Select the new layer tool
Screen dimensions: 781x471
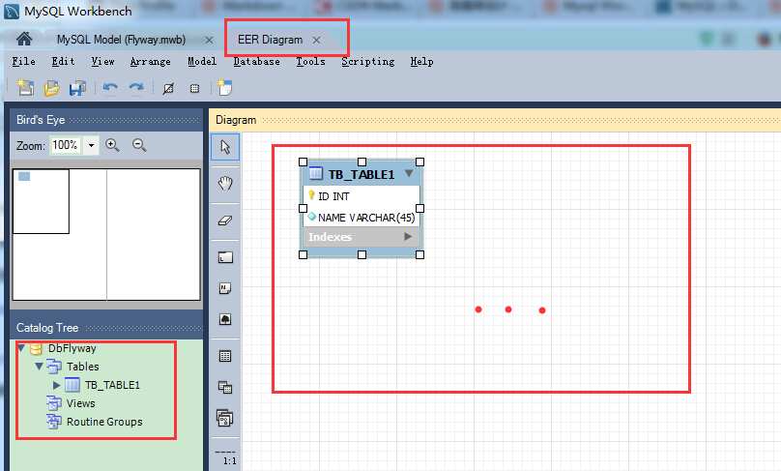click(x=225, y=257)
